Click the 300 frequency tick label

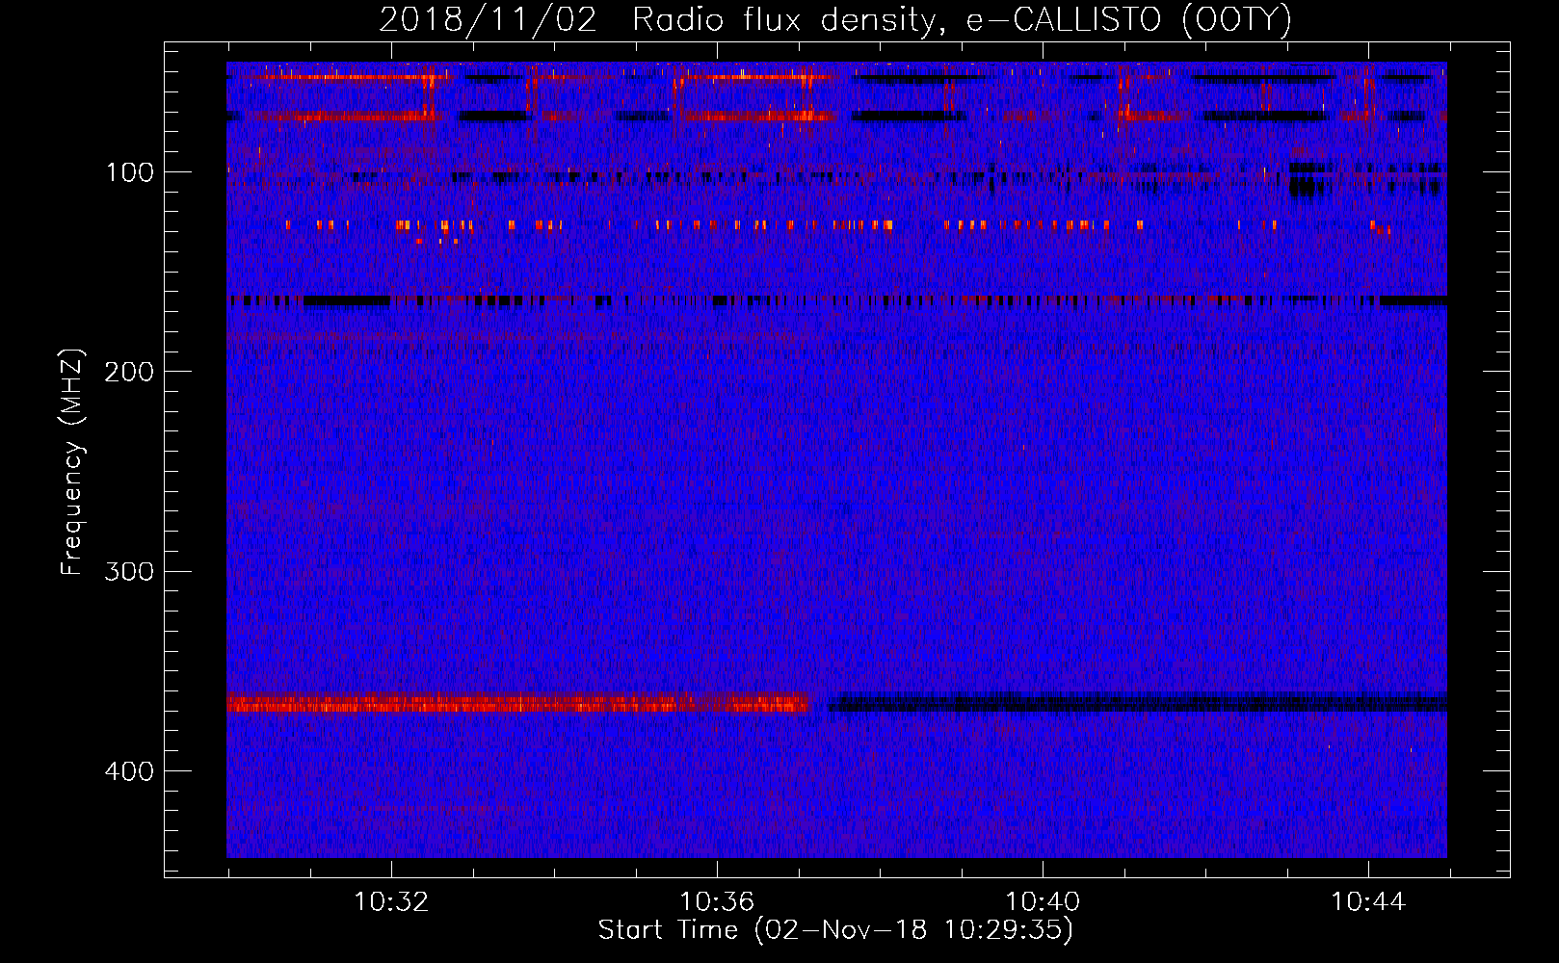click(x=129, y=572)
